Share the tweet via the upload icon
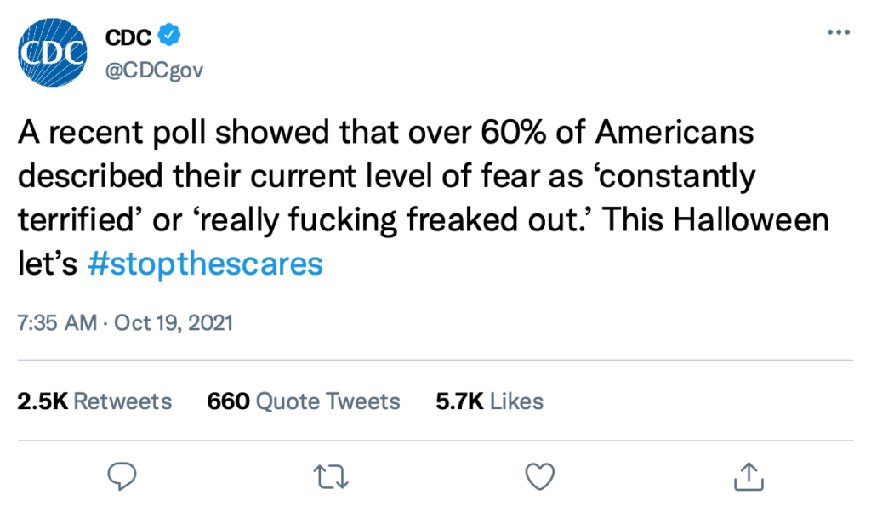This screenshot has width=871, height=529. click(748, 476)
